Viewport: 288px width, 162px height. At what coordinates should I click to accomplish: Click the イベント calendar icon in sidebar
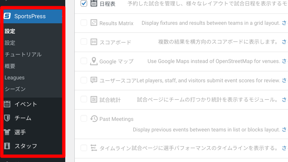pyautogui.click(x=7, y=104)
